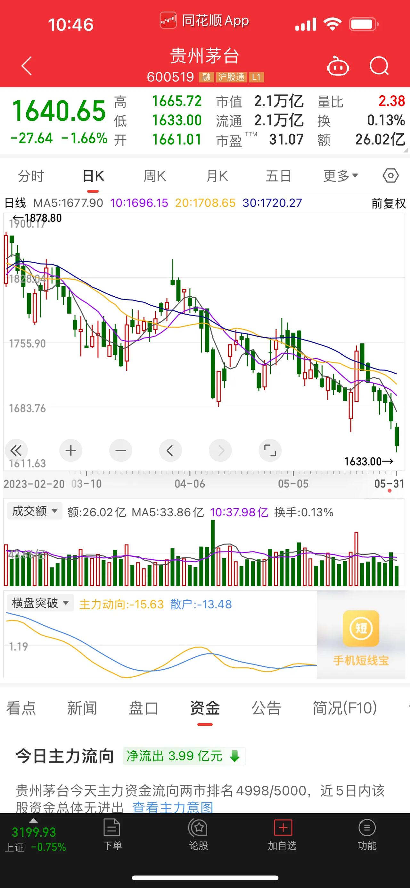Image resolution: width=410 pixels, height=888 pixels.
Task: Expand the quote details corner triangle
Action: coord(406,150)
